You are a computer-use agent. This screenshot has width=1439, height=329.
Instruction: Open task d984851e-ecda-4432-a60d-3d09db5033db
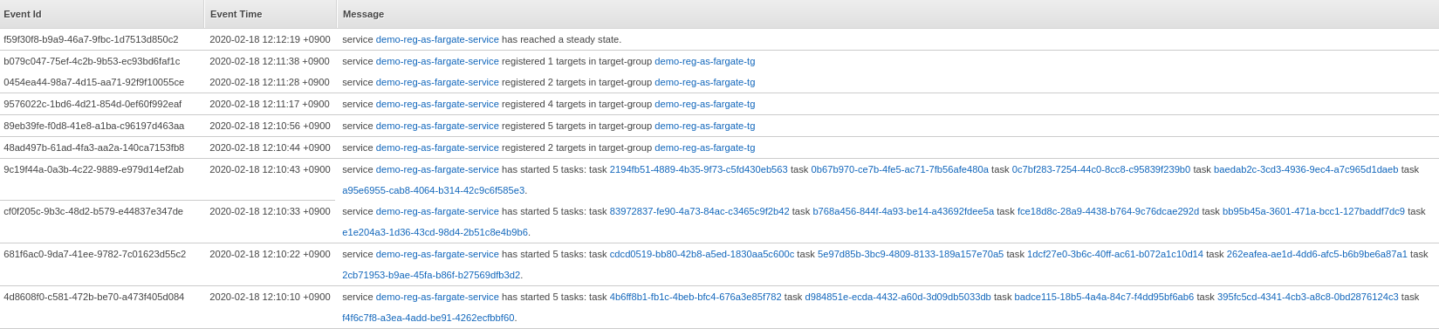click(898, 297)
